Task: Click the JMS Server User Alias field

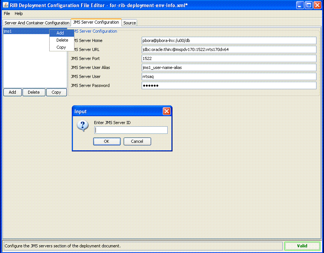Action: 229,67
